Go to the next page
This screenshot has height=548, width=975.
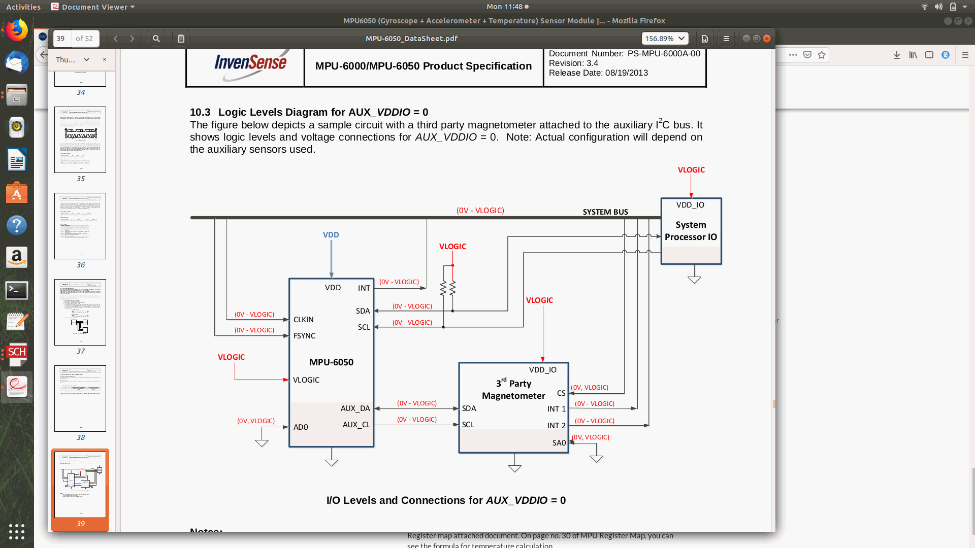(132, 39)
